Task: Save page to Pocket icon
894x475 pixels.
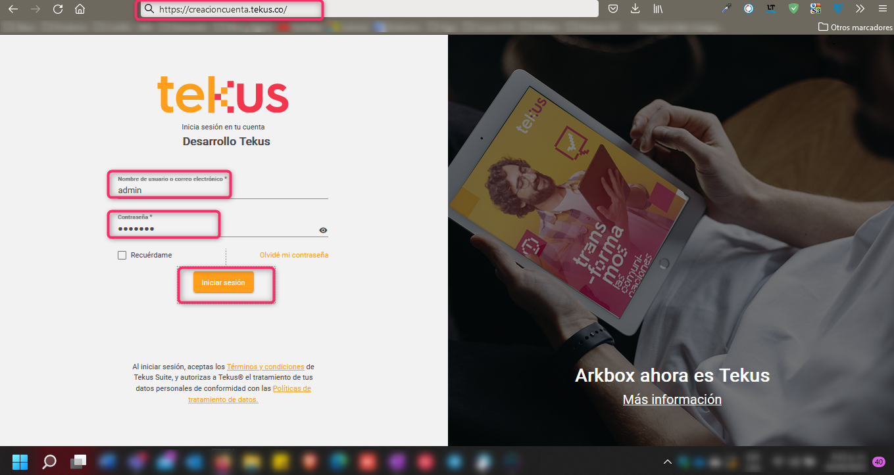Action: point(612,9)
